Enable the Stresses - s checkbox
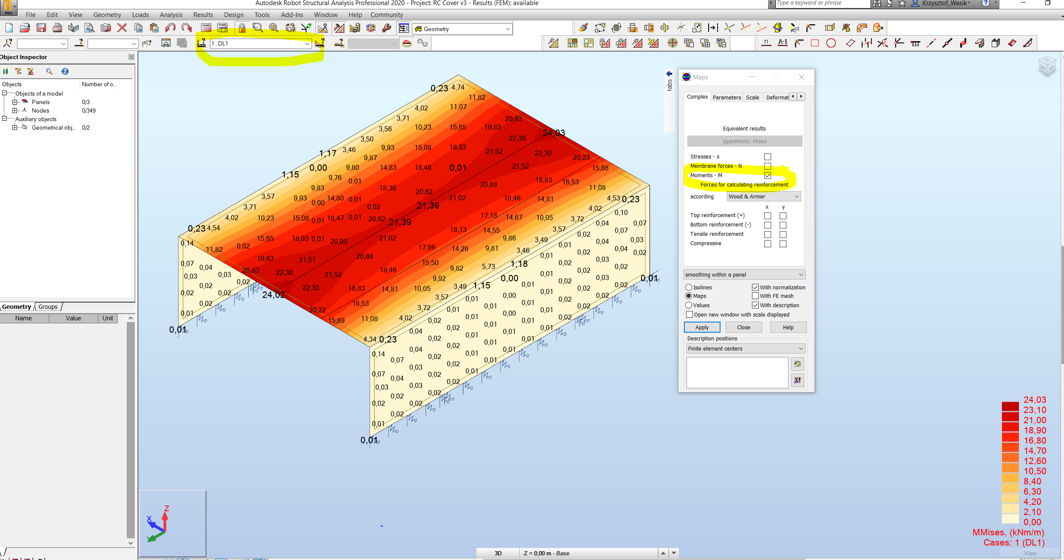Viewport: 1064px width, 560px height. click(x=767, y=156)
